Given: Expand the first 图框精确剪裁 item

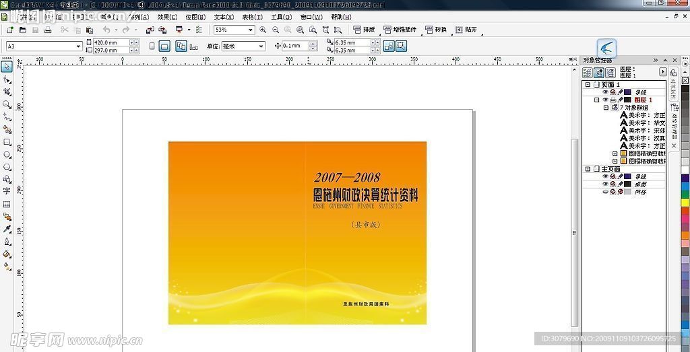Looking at the screenshot, I should click(615, 153).
